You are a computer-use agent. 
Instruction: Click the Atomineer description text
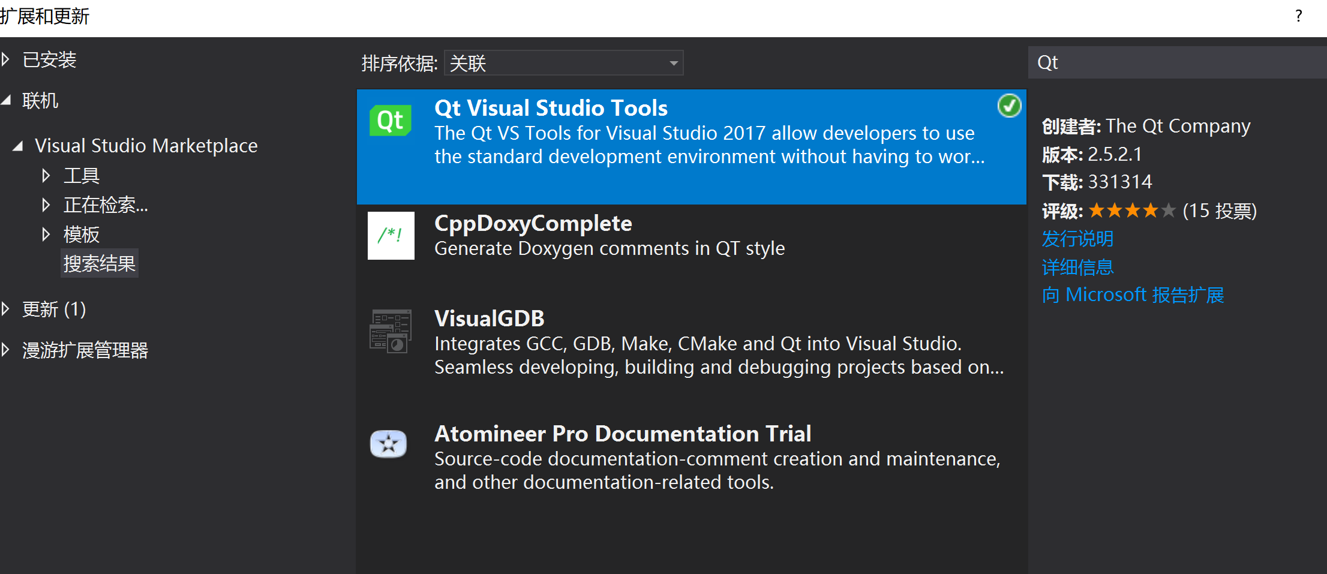click(717, 470)
